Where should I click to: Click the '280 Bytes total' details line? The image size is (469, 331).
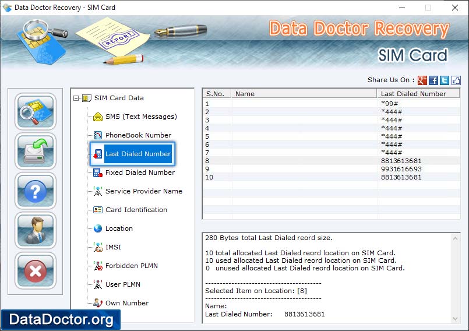point(269,238)
